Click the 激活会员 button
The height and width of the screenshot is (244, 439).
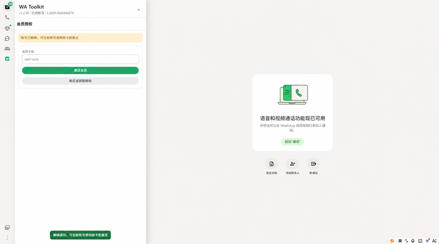click(80, 70)
